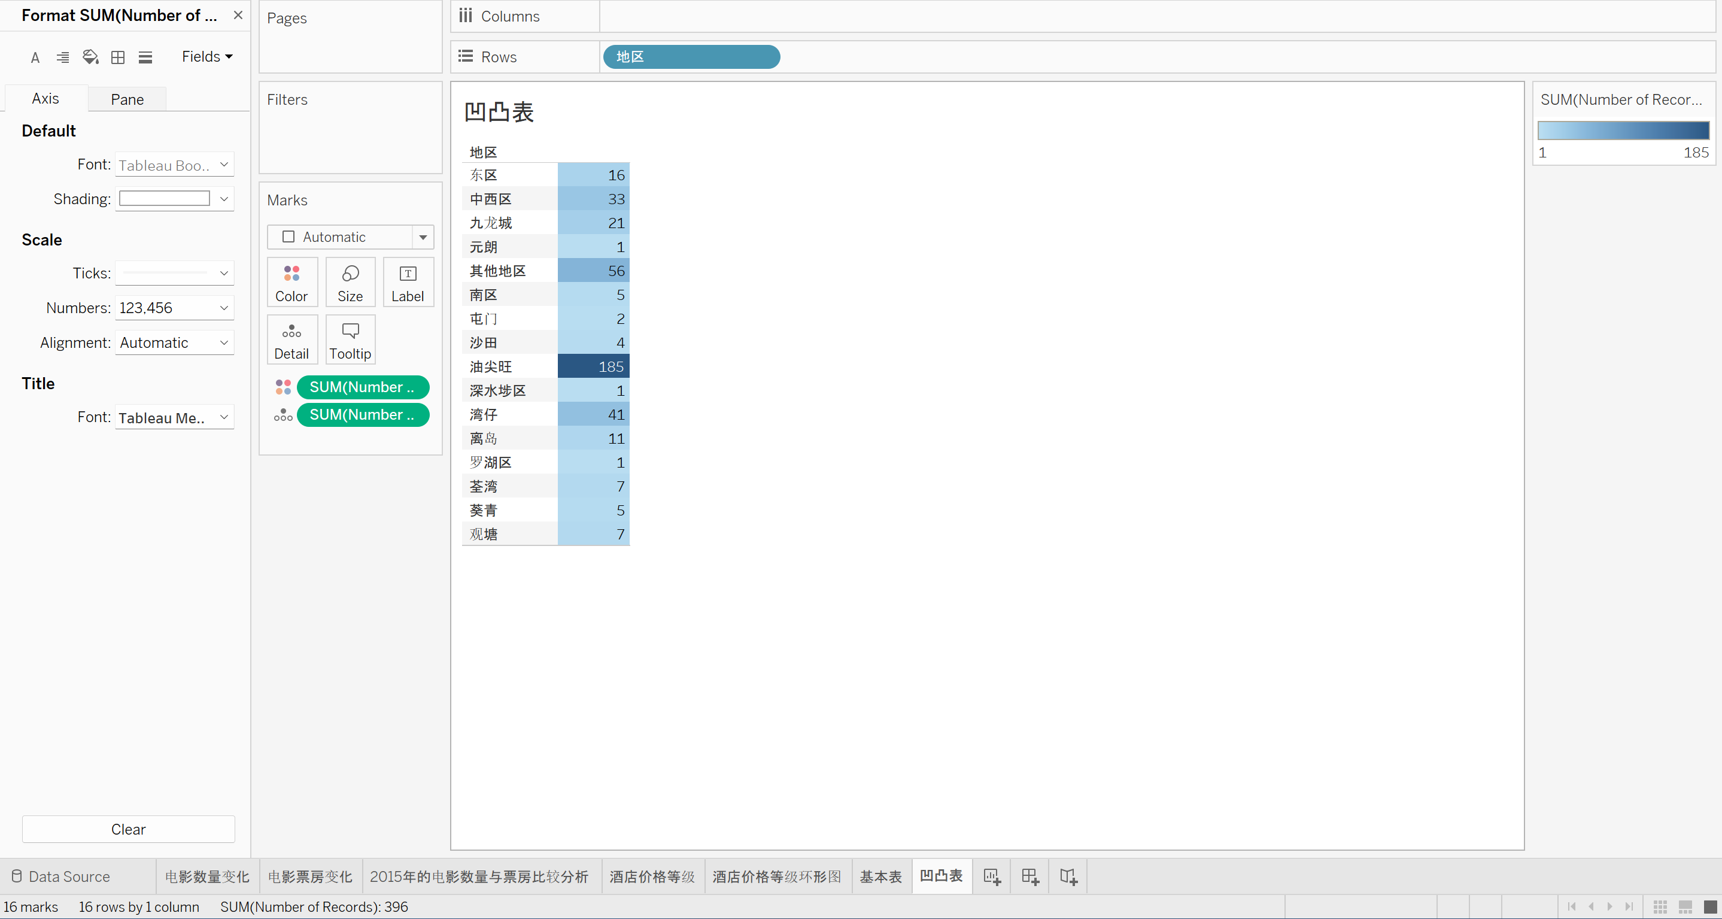This screenshot has width=1722, height=919.
Task: Select the Lines format icon
Action: tap(145, 57)
